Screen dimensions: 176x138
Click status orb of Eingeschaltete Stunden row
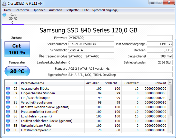pyautogui.click(x=8, y=93)
